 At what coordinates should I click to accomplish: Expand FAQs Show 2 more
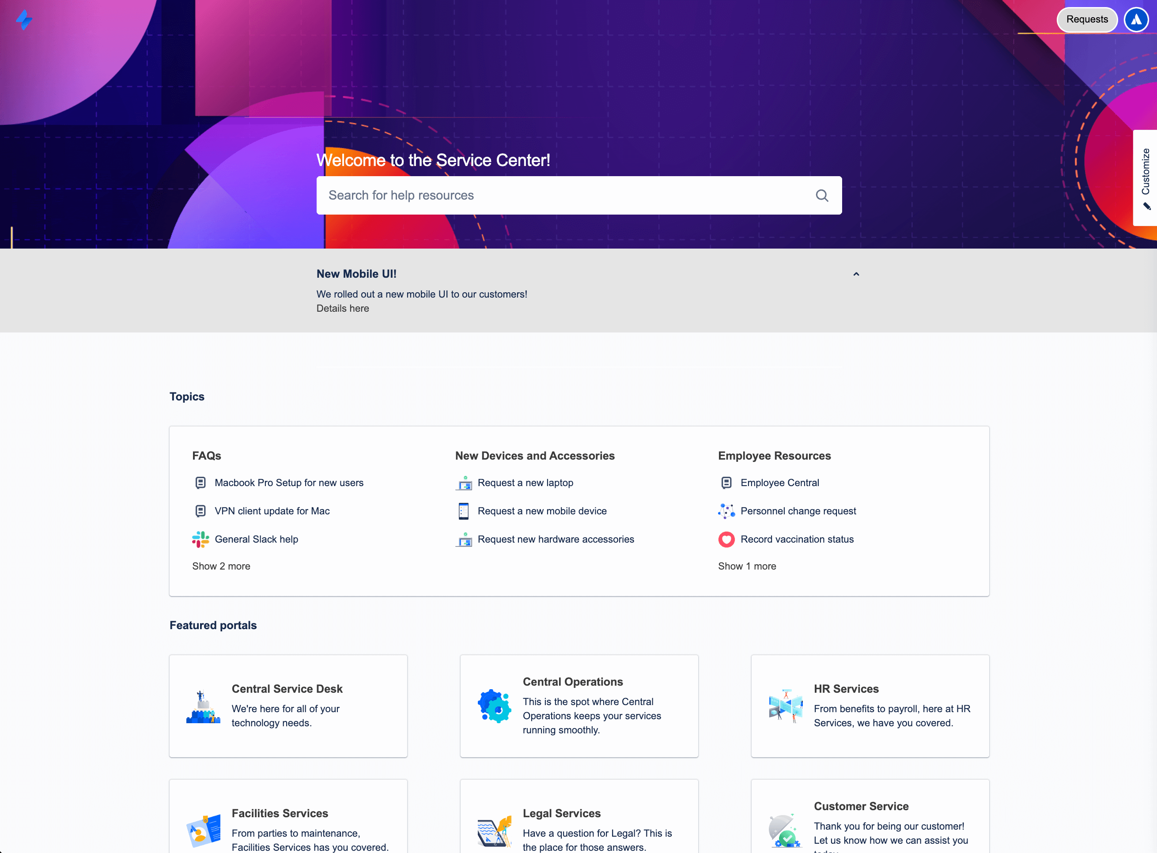point(221,566)
